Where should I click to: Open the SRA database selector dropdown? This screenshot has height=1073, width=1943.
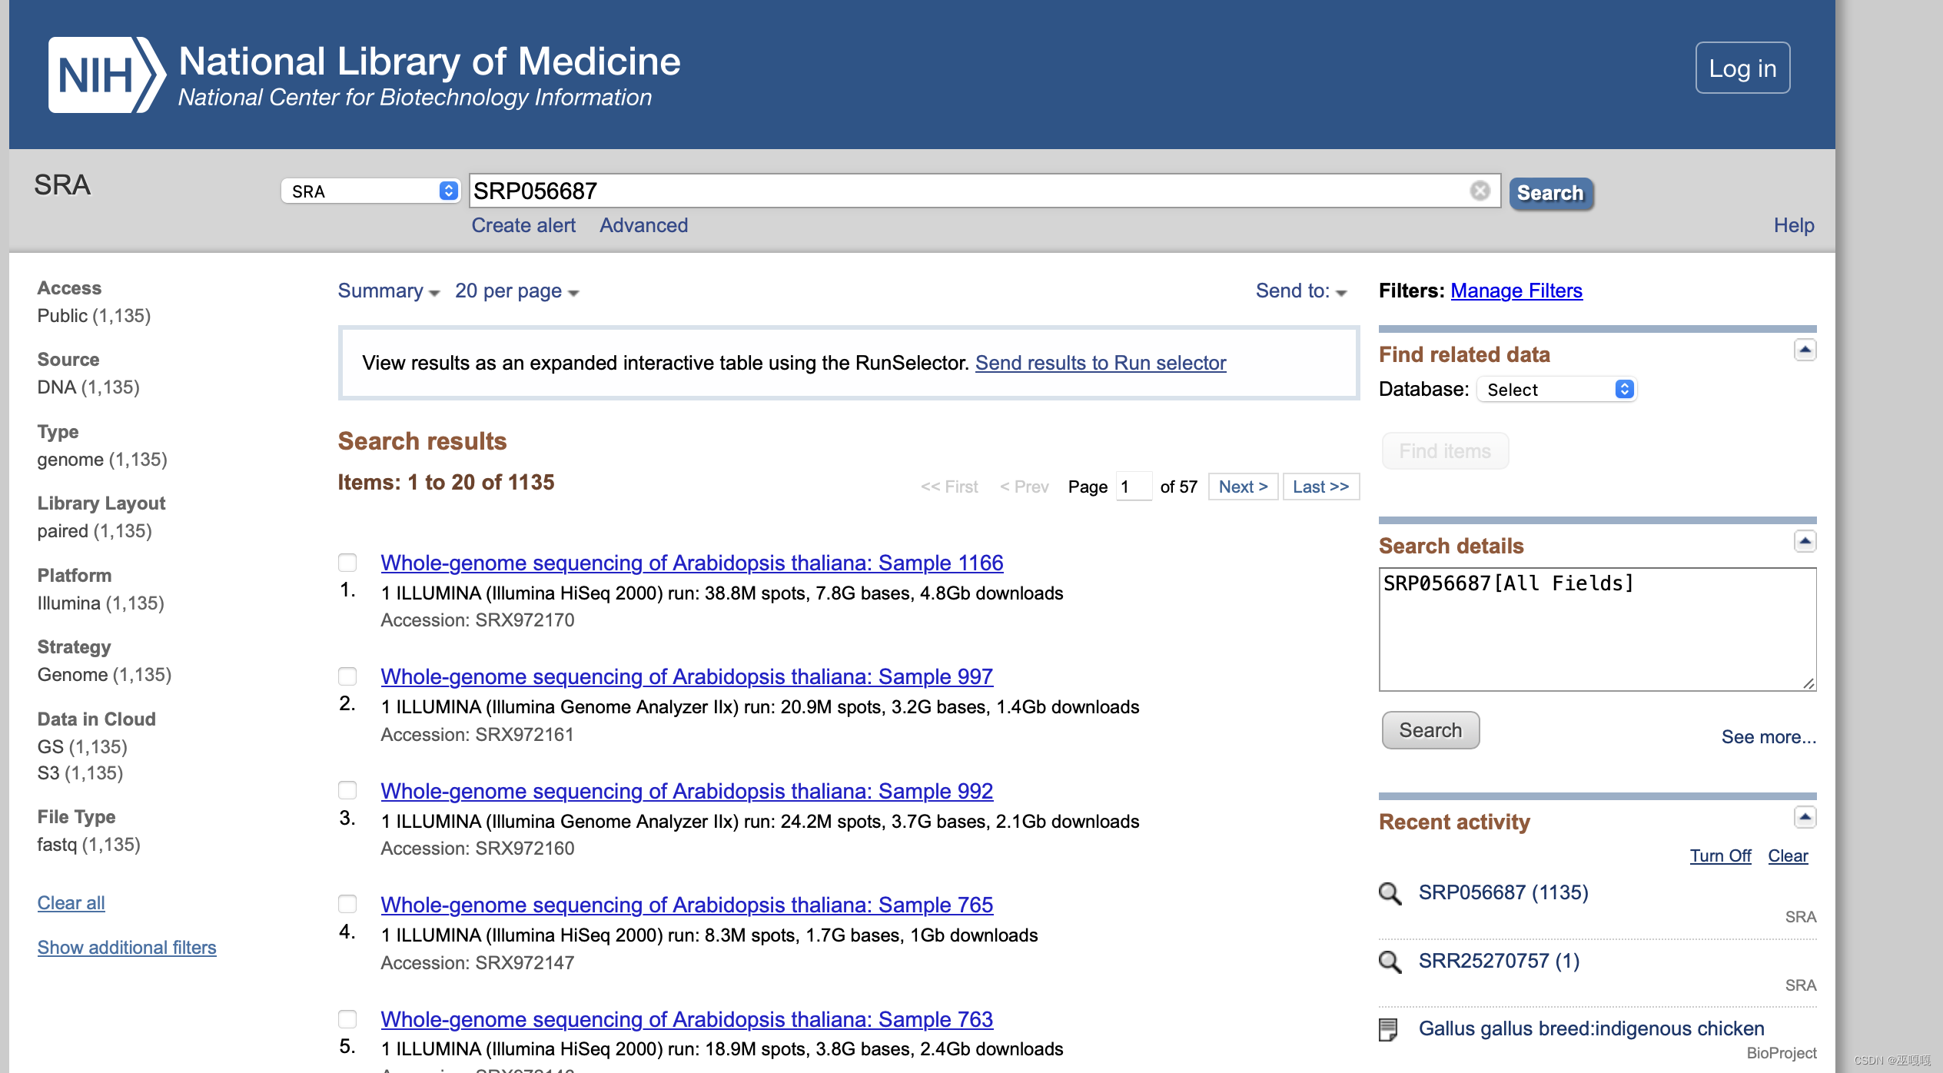370,191
